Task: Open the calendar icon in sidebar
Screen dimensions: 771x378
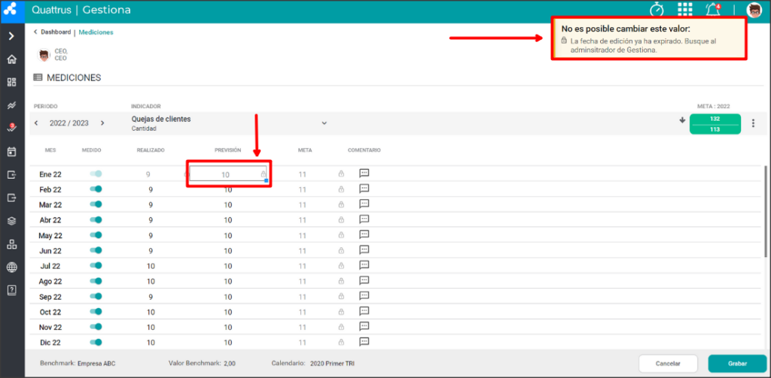Action: pyautogui.click(x=12, y=151)
